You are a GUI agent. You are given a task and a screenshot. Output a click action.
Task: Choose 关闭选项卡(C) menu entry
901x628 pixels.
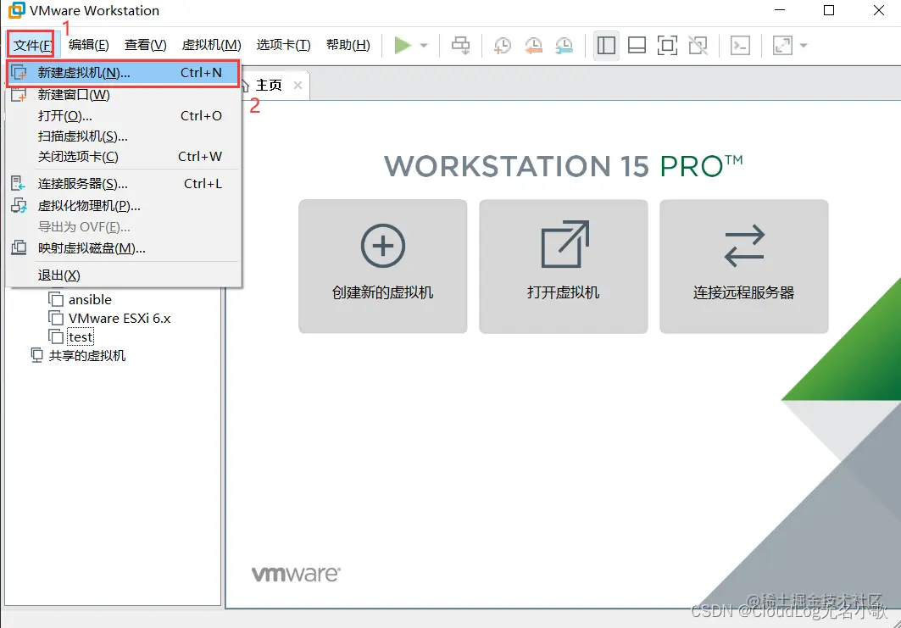tap(123, 156)
